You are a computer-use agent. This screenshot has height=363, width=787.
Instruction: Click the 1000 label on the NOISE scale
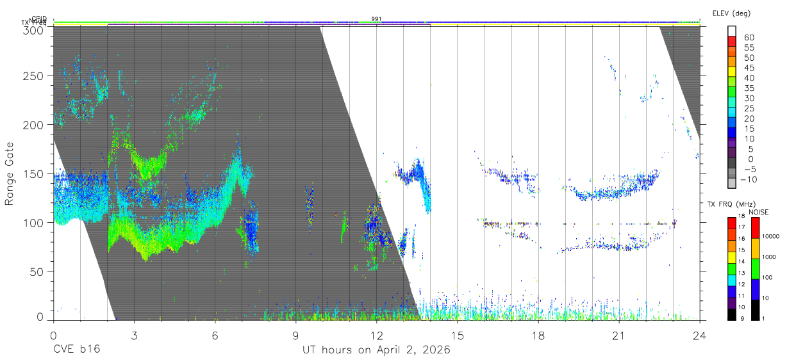click(769, 257)
